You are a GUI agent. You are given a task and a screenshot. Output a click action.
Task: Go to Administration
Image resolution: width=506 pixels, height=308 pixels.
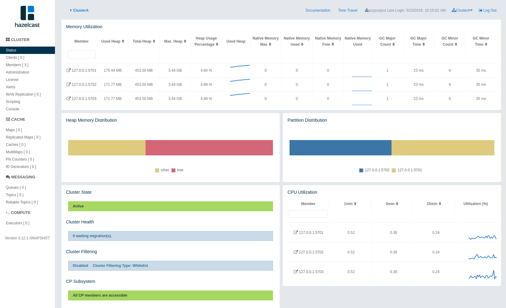pos(18,72)
